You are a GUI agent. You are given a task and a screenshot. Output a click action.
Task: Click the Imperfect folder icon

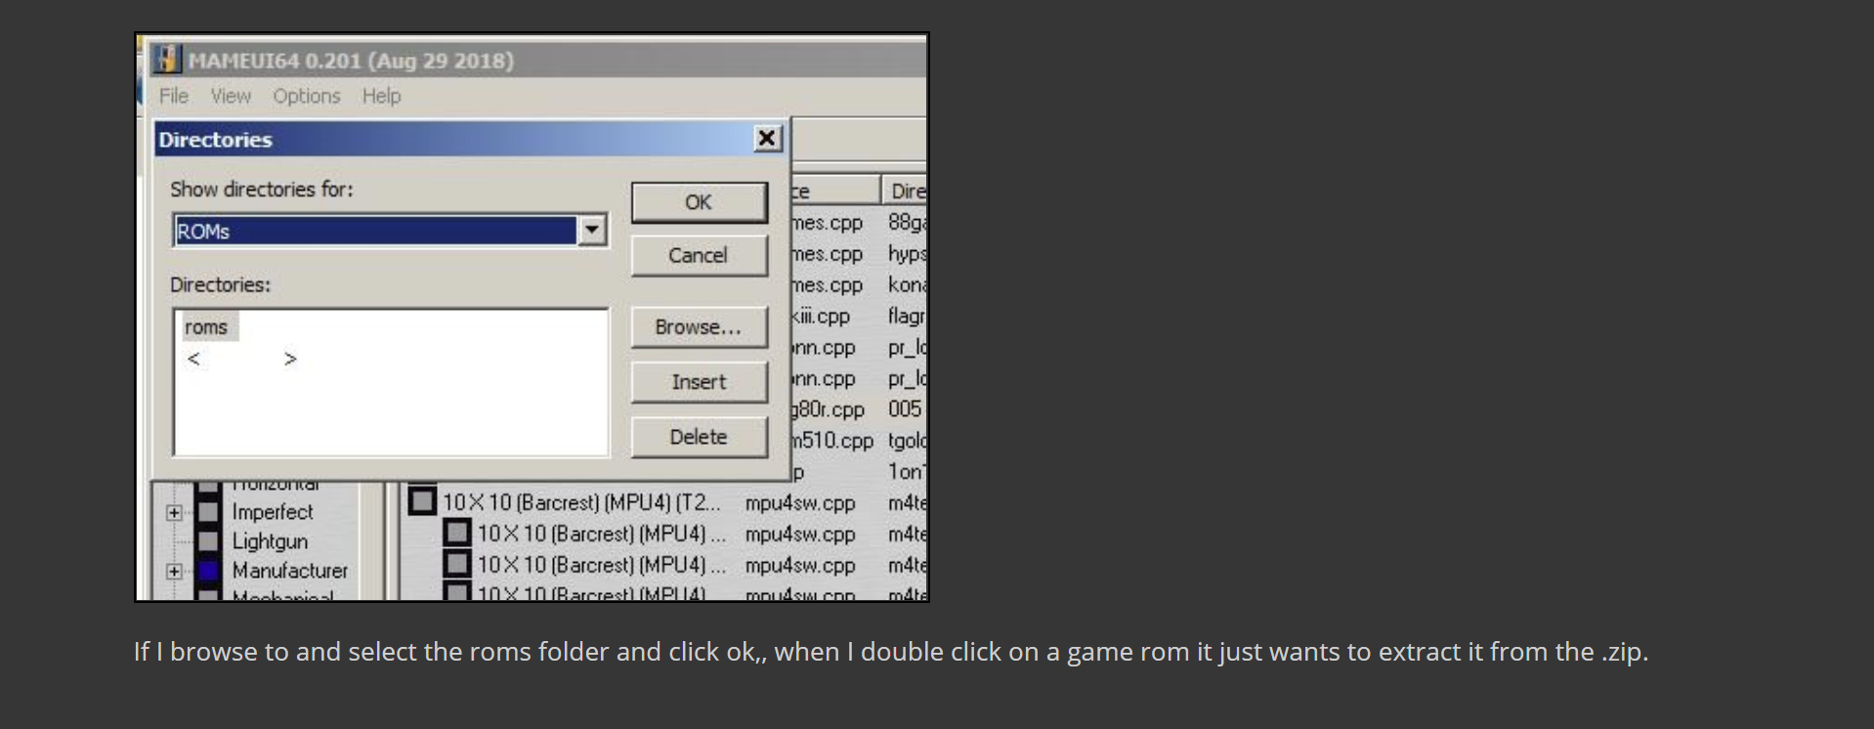click(x=208, y=512)
